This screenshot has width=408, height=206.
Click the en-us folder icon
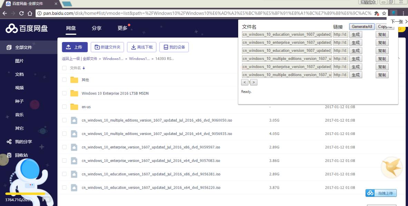point(74,107)
